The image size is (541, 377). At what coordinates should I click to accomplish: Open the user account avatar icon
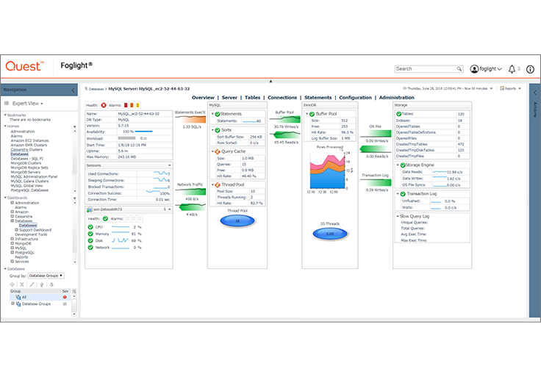coord(474,69)
